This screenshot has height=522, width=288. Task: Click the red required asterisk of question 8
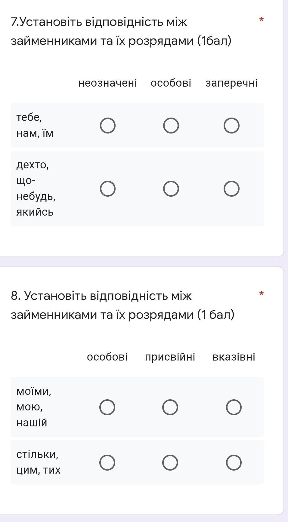[x=262, y=294]
